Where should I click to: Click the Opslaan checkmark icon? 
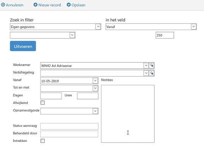(x=69, y=5)
